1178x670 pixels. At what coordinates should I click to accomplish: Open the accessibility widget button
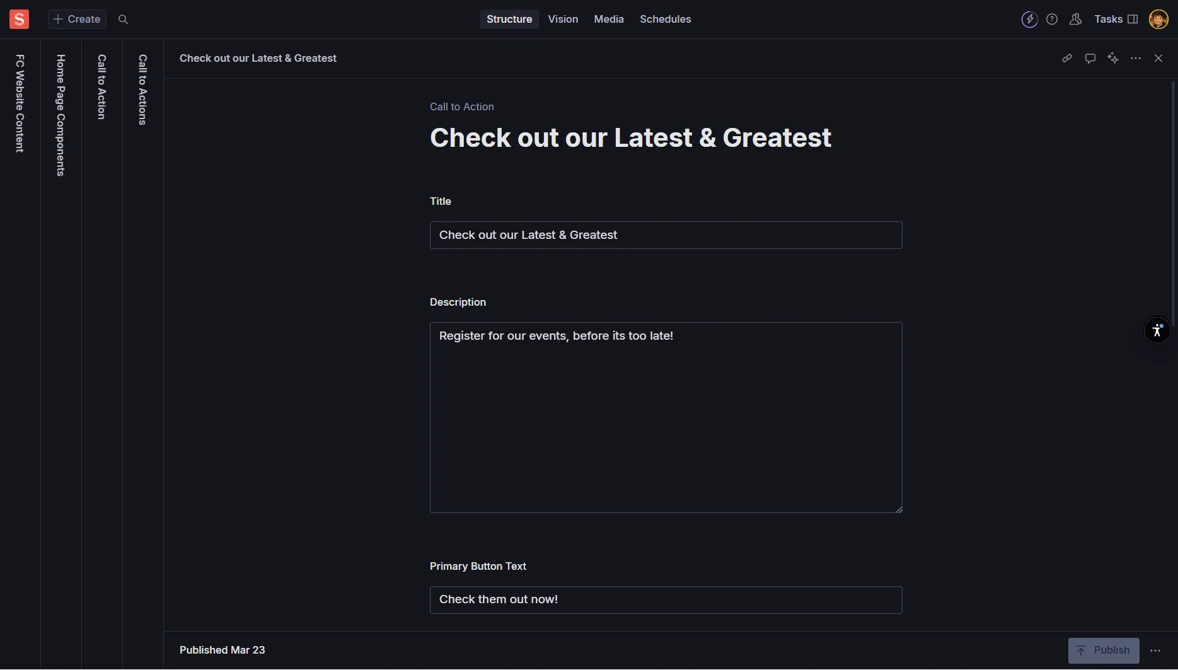click(1157, 330)
